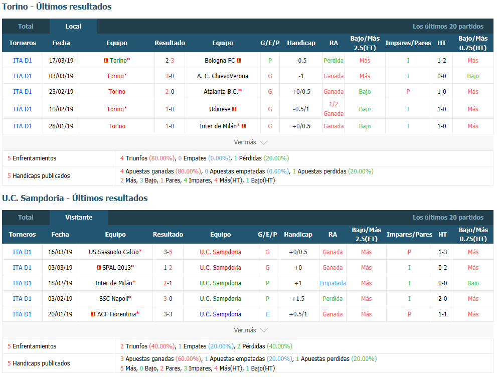Open the 3-3 result of Fiorentina vs Sampdoria
This screenshot has width=497, height=379.
[168, 314]
